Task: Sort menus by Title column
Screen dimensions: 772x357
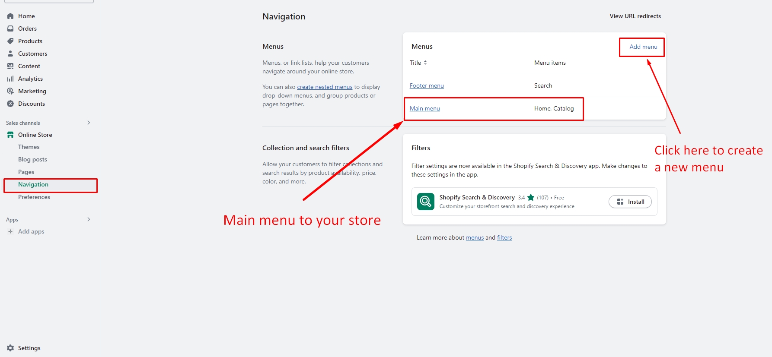Action: point(418,63)
